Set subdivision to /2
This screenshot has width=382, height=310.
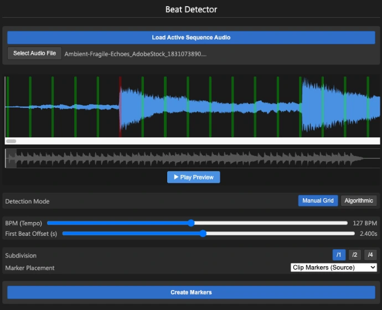pyautogui.click(x=355, y=255)
